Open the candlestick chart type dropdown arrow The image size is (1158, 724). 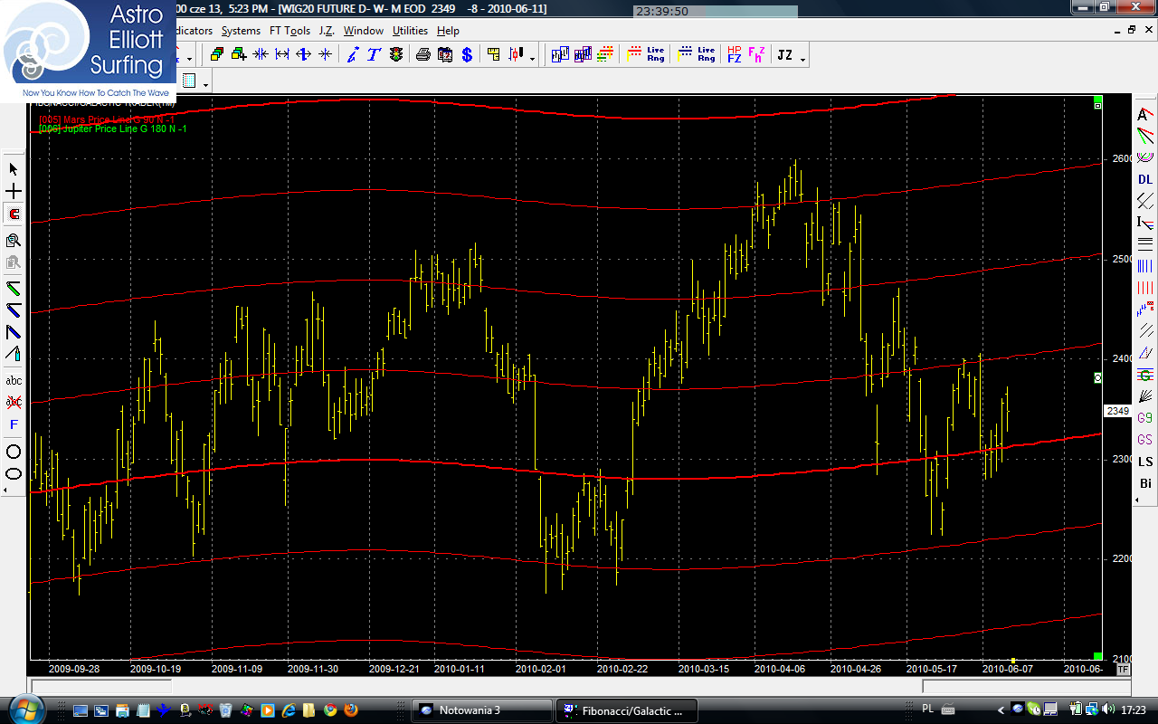(x=532, y=60)
